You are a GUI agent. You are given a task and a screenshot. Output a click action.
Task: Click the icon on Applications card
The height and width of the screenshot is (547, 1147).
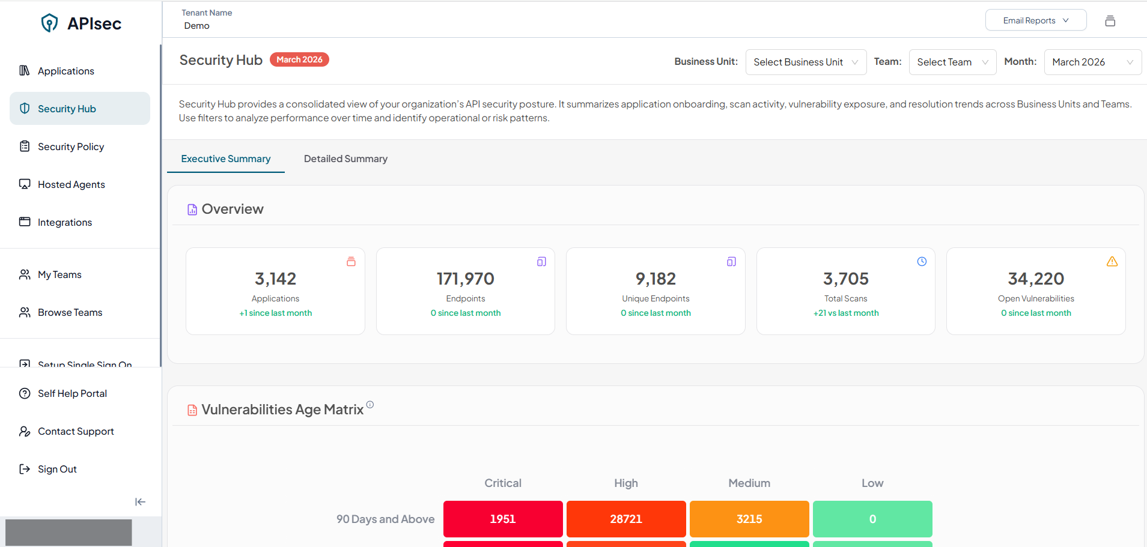point(351,262)
